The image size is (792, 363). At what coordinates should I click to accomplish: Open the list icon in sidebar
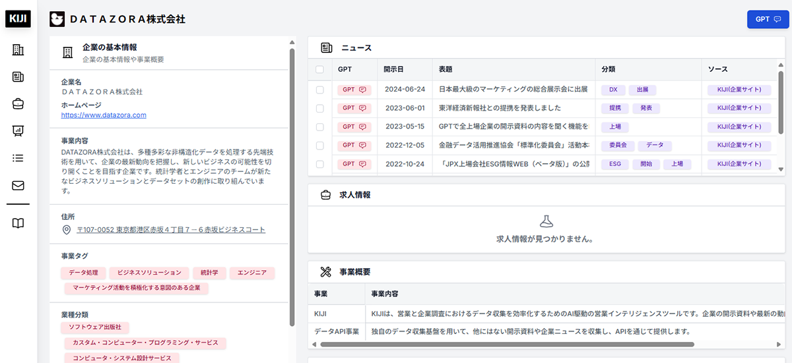[18, 158]
